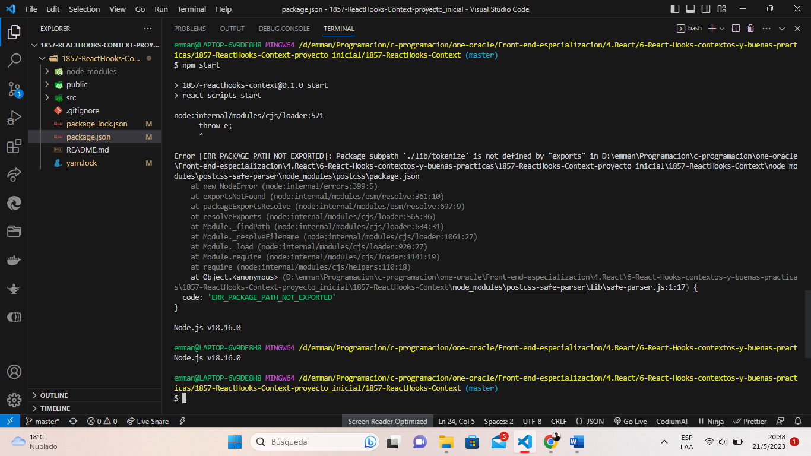The width and height of the screenshot is (811, 456).
Task: Click the lightning icon in status bar
Action: 182,421
